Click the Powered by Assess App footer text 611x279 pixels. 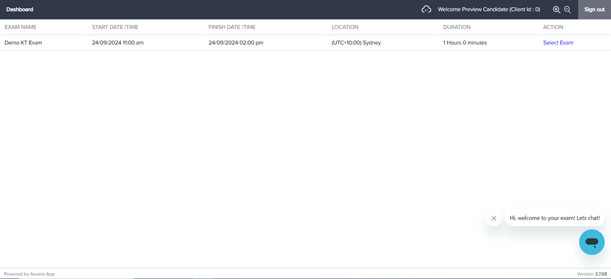coord(29,274)
